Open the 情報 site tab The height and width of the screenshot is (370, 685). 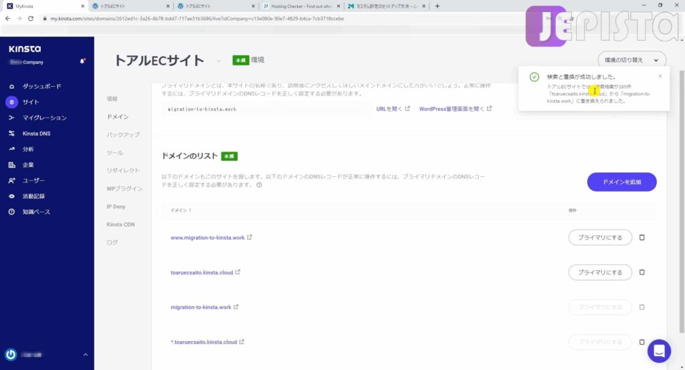[112, 99]
